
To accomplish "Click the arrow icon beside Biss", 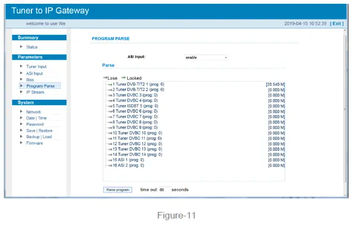I will click(x=21, y=79).
